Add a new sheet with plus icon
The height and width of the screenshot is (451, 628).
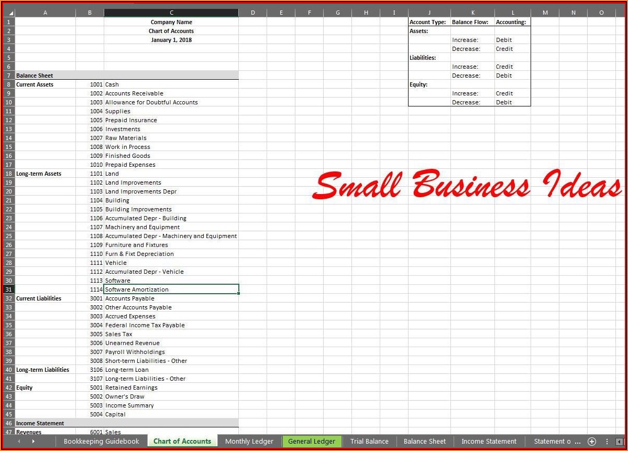(x=592, y=442)
